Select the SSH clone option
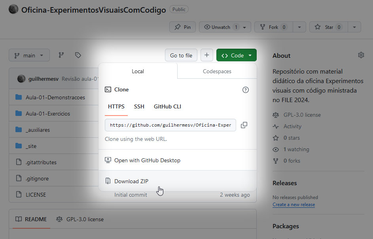Image resolution: width=373 pixels, height=239 pixels. point(139,107)
